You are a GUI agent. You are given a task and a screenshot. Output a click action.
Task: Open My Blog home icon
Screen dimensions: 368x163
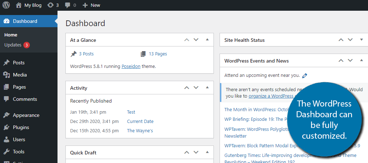pyautogui.click(x=19, y=5)
